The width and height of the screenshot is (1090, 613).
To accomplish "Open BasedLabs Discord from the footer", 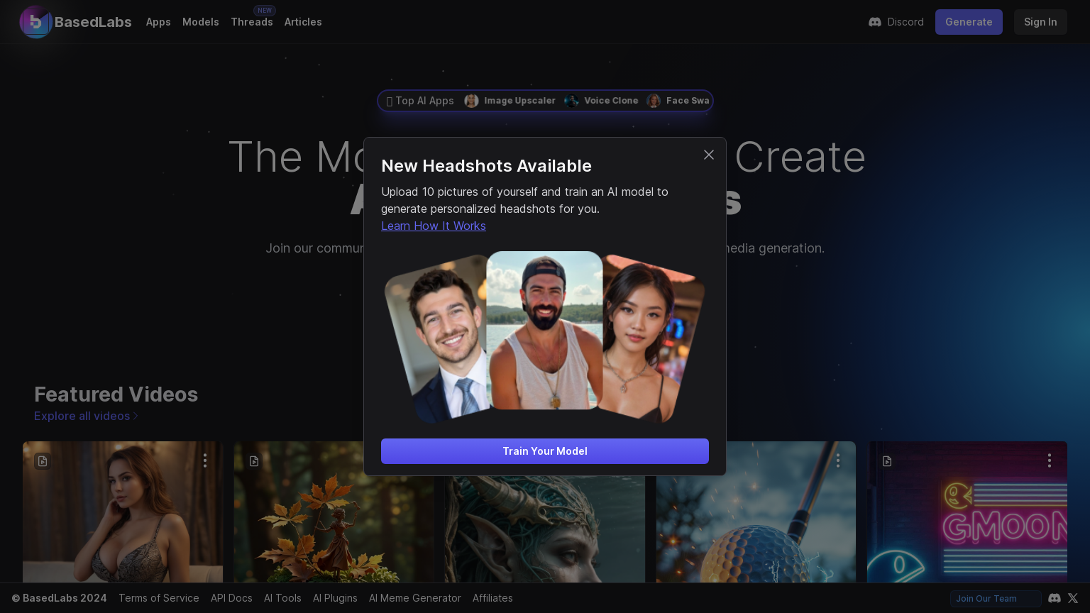I will click(1055, 598).
